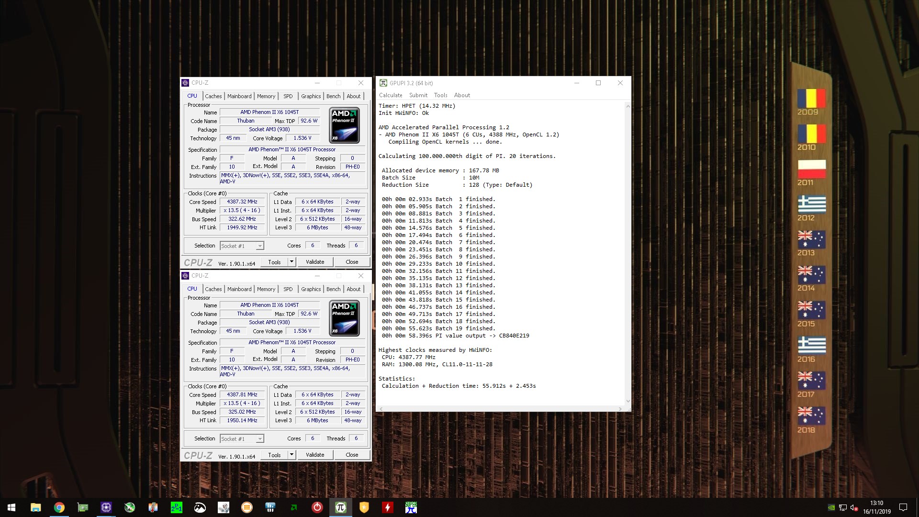Open the Calculate menu in GPUPI

coord(391,95)
